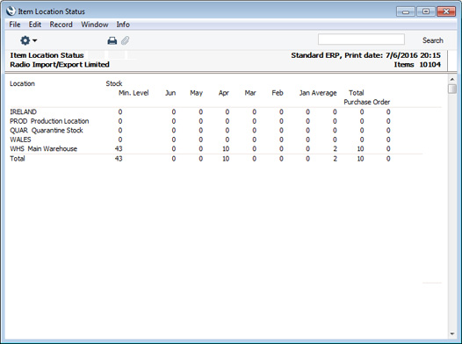The image size is (462, 344).
Task: Click the Total row label
Action: coord(18,159)
